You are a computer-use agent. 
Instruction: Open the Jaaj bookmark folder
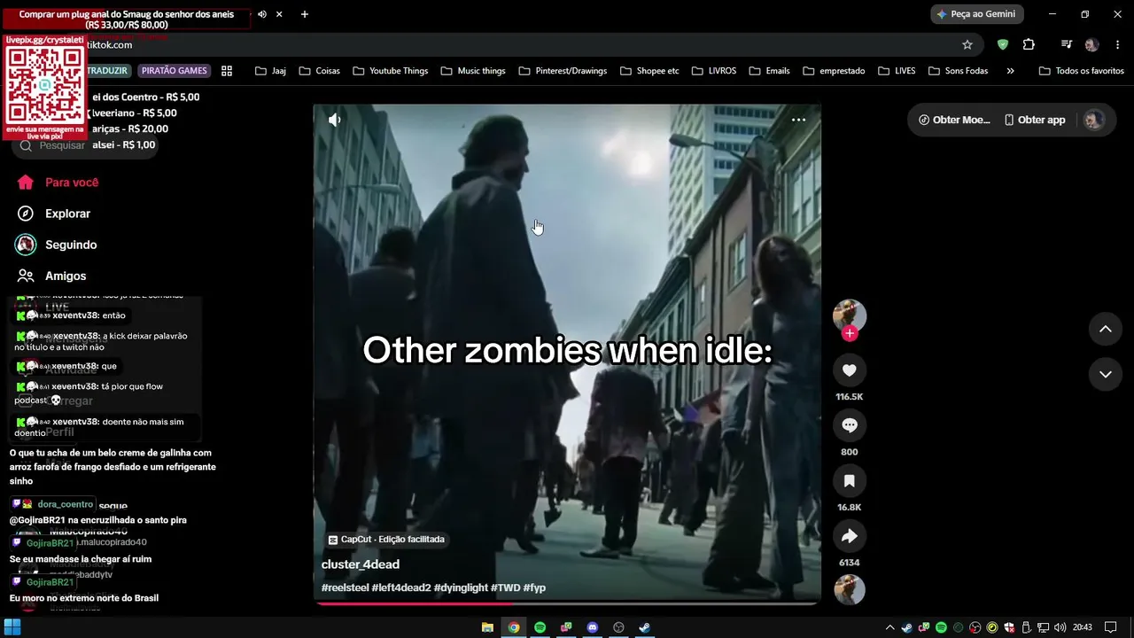point(270,71)
